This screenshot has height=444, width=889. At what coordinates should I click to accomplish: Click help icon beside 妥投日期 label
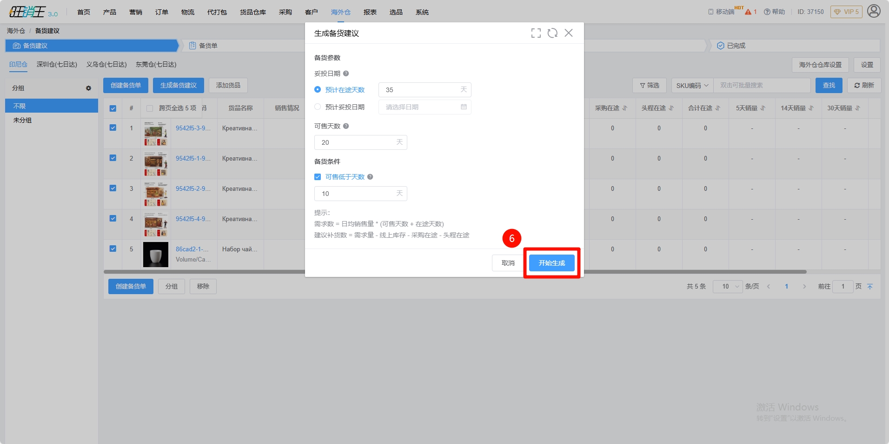pyautogui.click(x=346, y=74)
